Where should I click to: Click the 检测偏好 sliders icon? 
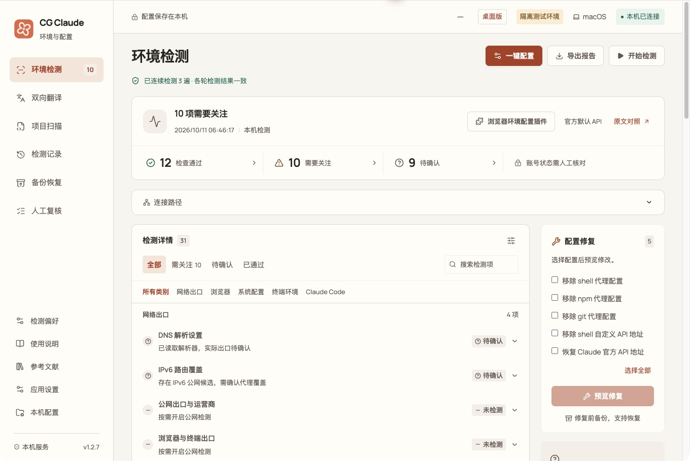click(20, 321)
